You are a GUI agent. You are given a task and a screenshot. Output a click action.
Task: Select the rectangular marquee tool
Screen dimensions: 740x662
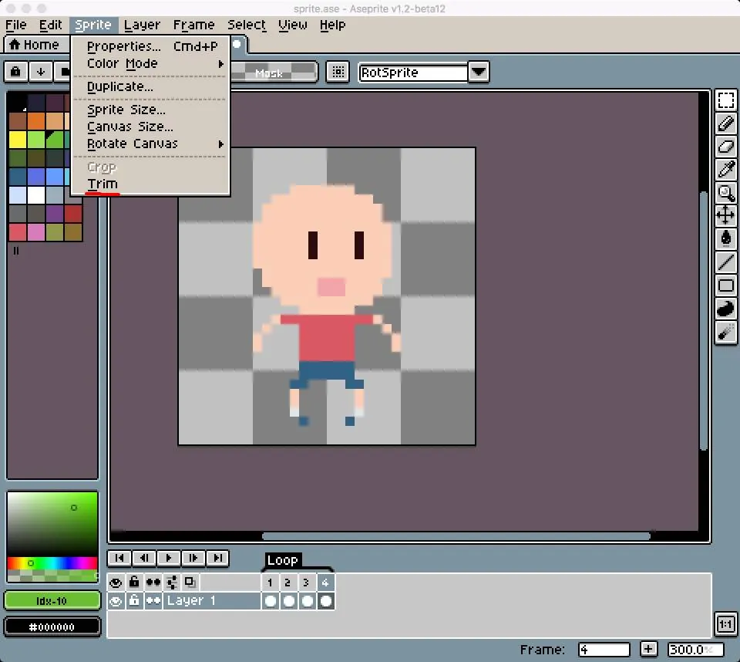click(726, 100)
